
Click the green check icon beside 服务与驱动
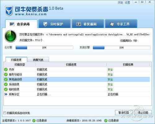pyautogui.click(x=6, y=75)
